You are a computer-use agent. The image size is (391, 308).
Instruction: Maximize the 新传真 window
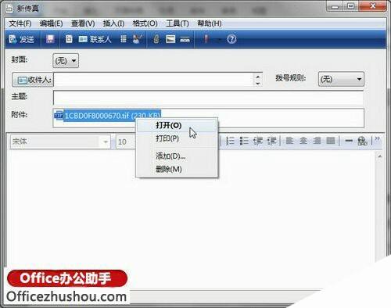pyautogui.click(x=351, y=6)
